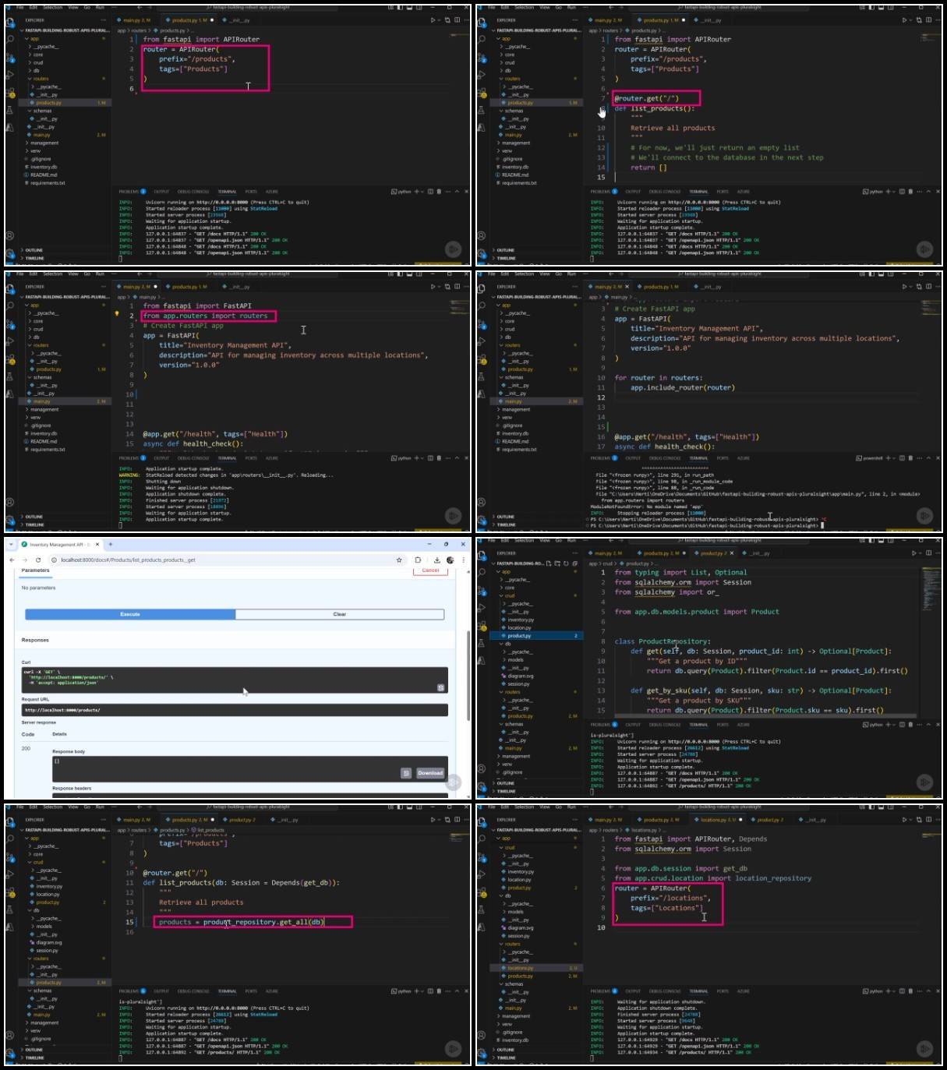947x1070 pixels.
Task: Open inventory.py in the ProductRepository window's Explorer
Action: [x=521, y=620]
